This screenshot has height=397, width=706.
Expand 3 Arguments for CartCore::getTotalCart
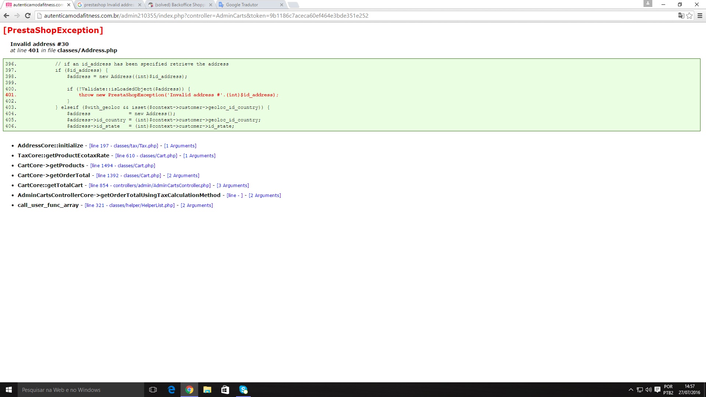click(233, 186)
